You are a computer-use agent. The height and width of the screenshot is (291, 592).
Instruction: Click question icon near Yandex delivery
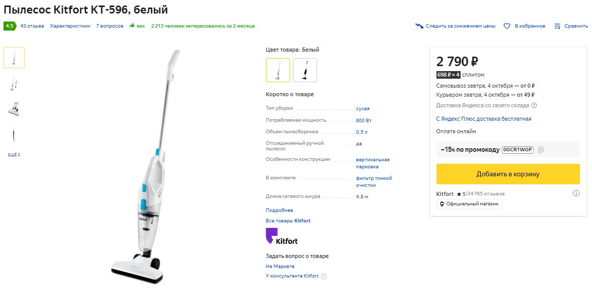[x=534, y=106]
